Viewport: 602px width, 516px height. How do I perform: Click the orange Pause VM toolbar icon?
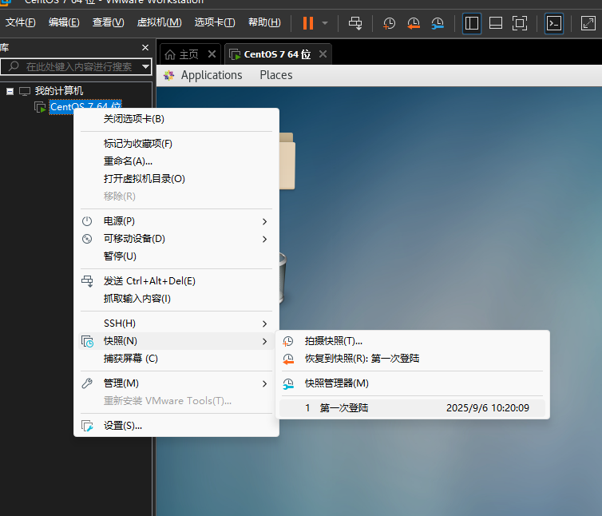pyautogui.click(x=308, y=23)
